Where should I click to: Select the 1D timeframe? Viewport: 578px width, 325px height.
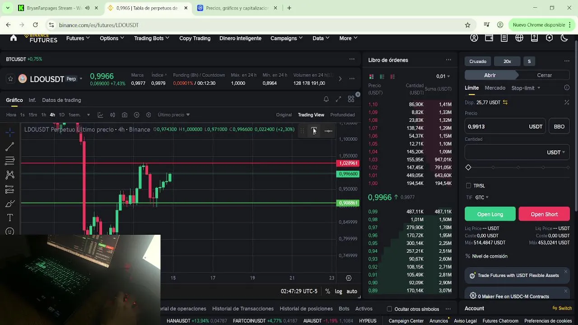pos(62,115)
